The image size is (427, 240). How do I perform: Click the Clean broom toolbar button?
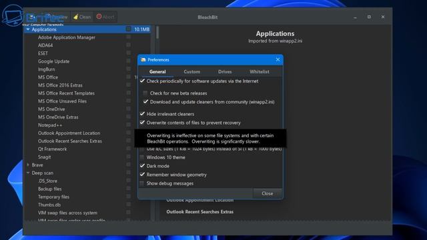[x=82, y=17]
